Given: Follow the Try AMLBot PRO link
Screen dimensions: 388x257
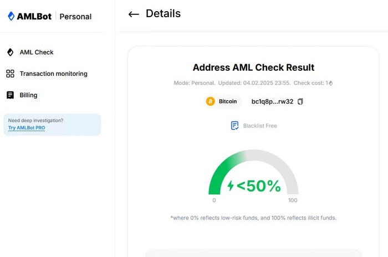Looking at the screenshot, I should (27, 127).
